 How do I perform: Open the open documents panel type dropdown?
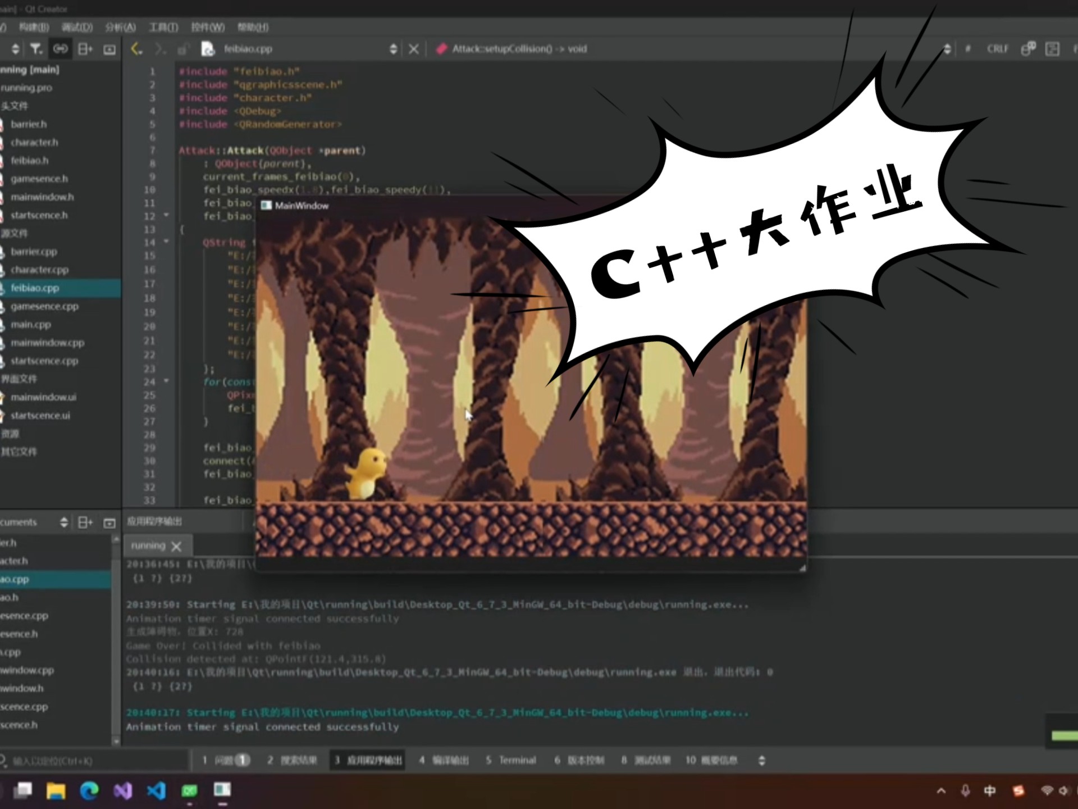(x=63, y=522)
